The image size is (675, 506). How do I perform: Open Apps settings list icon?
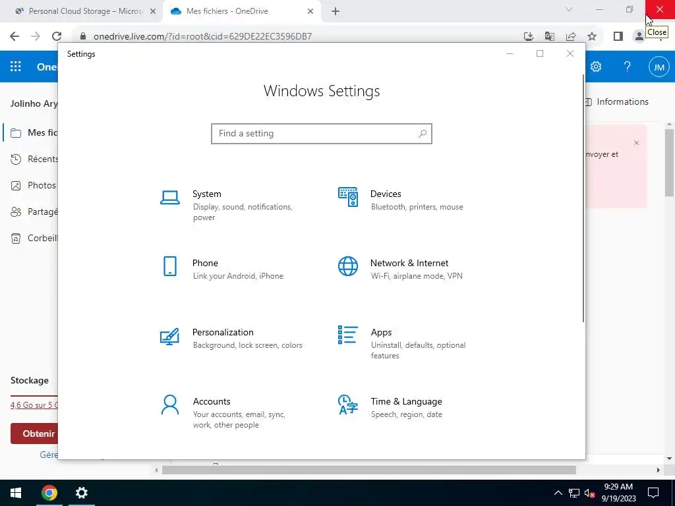click(348, 335)
